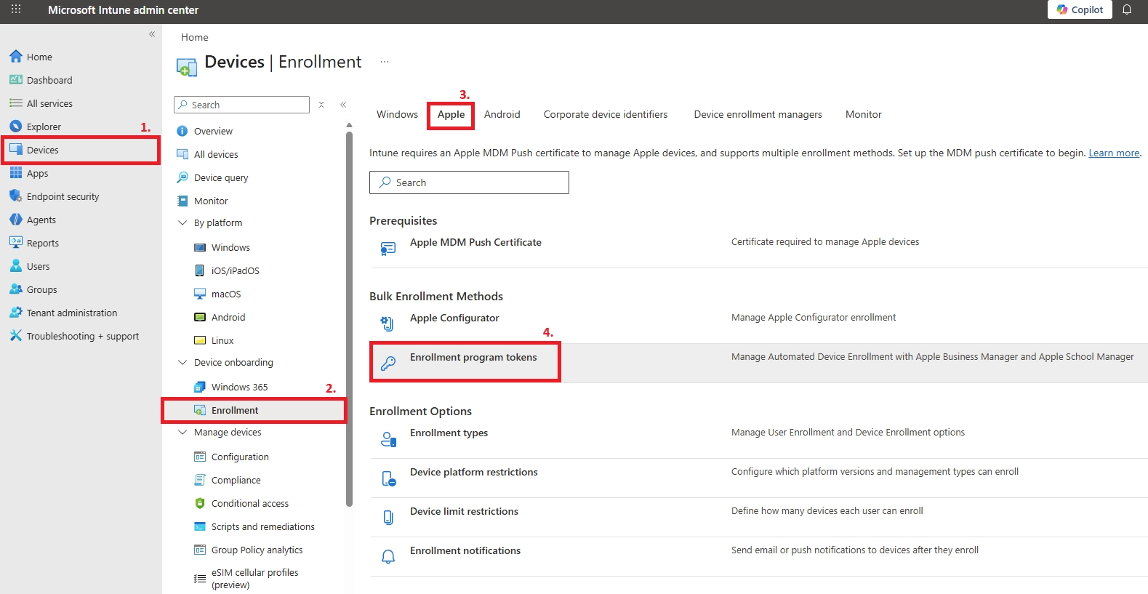The height and width of the screenshot is (594, 1148).
Task: Click the Apple enrollment search field
Action: pos(469,182)
